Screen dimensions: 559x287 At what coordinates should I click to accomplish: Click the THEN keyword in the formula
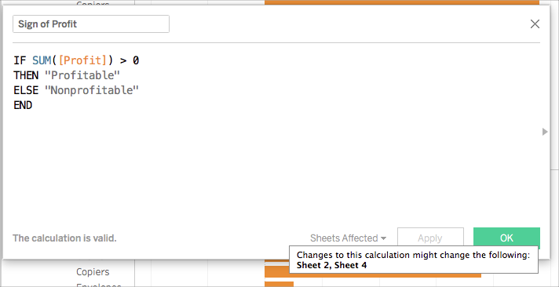click(x=26, y=75)
